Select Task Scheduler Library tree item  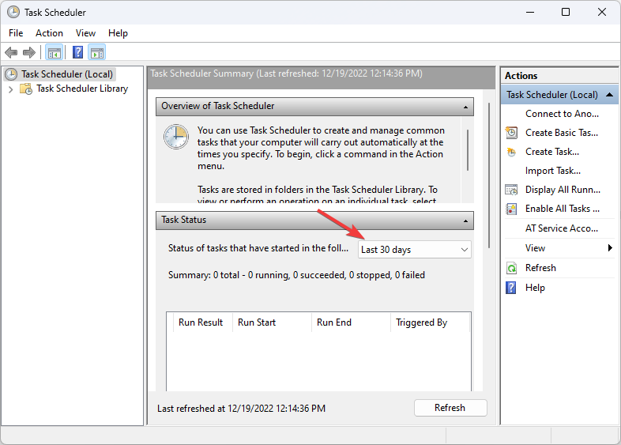82,89
